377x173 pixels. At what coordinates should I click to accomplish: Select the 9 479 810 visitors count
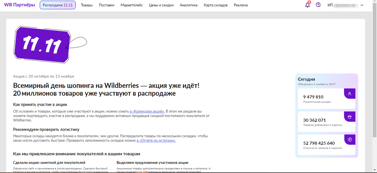click(x=313, y=97)
